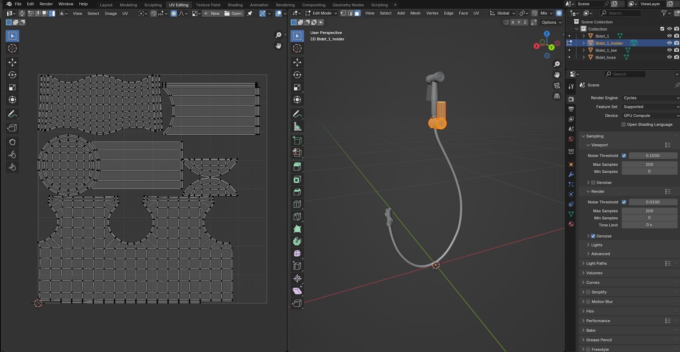Click the viewport Options button

tap(551, 22)
